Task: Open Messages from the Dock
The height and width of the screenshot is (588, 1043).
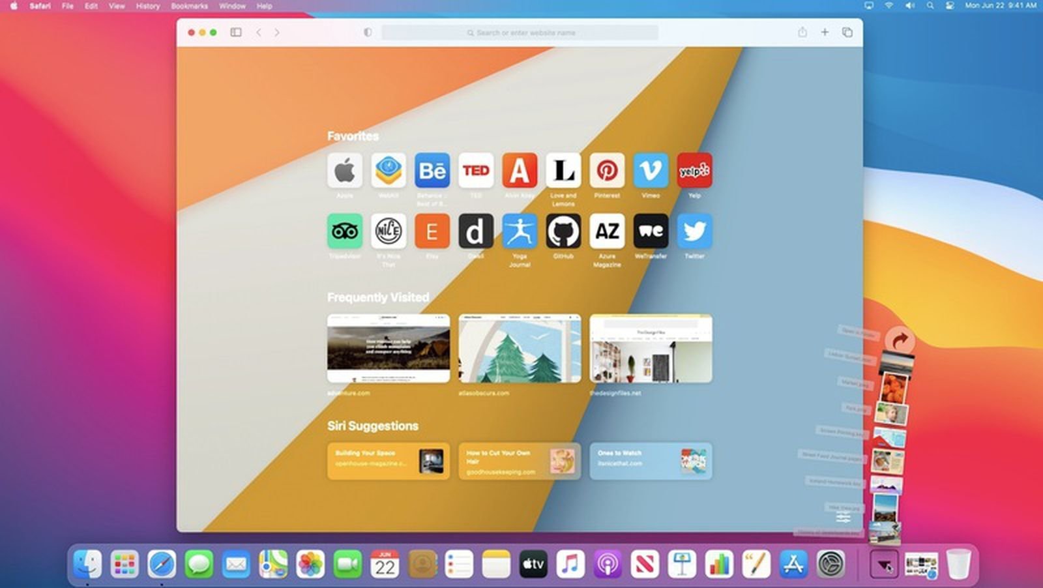Action: tap(199, 564)
